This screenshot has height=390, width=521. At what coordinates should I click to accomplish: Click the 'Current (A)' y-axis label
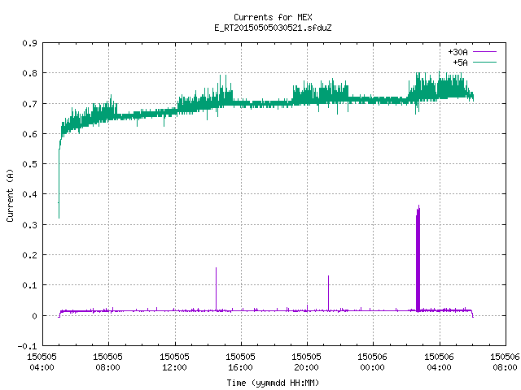(x=10, y=196)
